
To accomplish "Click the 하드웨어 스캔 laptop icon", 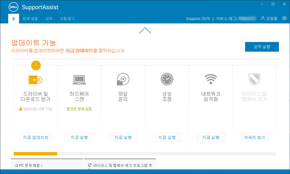I will click(80, 80).
